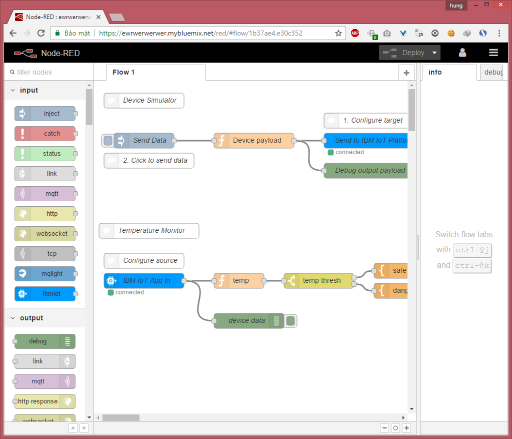Click the zoom out minus button
This screenshot has height=439, width=512.
pos(384,428)
